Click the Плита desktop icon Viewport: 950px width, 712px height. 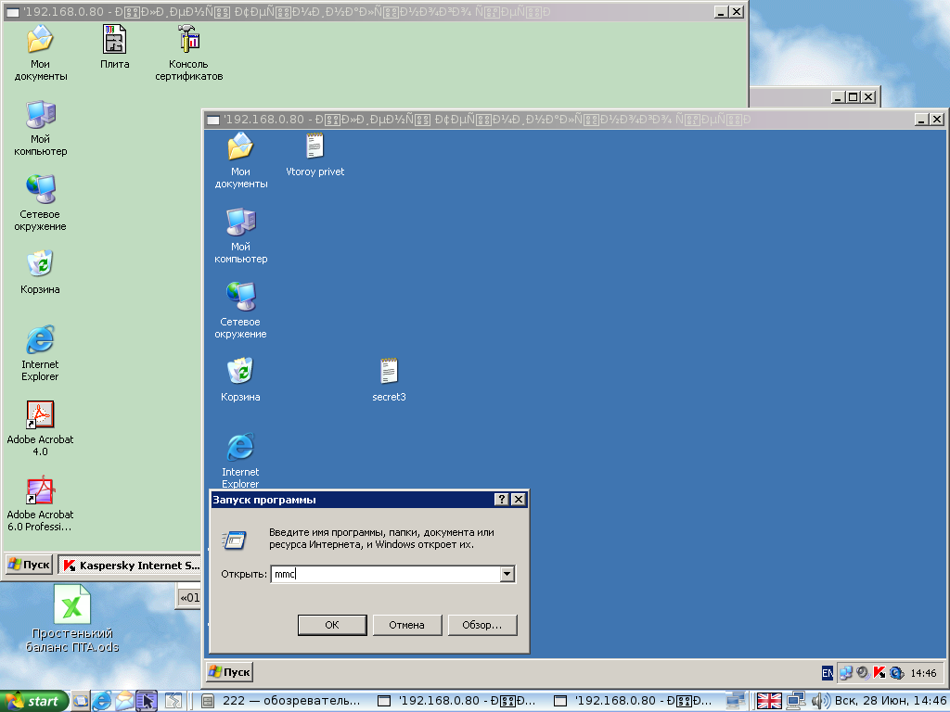115,40
